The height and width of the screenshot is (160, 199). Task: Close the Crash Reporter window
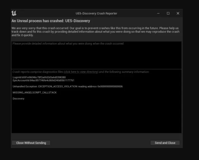(178, 13)
